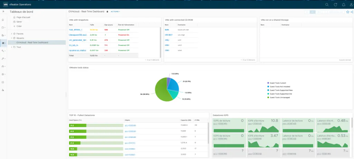354x159 pixels.
Task: Sort snapshots table by Âge (jours) column
Action: pyautogui.click(x=109, y=25)
